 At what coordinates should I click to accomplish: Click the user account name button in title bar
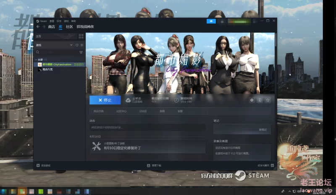[239, 21]
